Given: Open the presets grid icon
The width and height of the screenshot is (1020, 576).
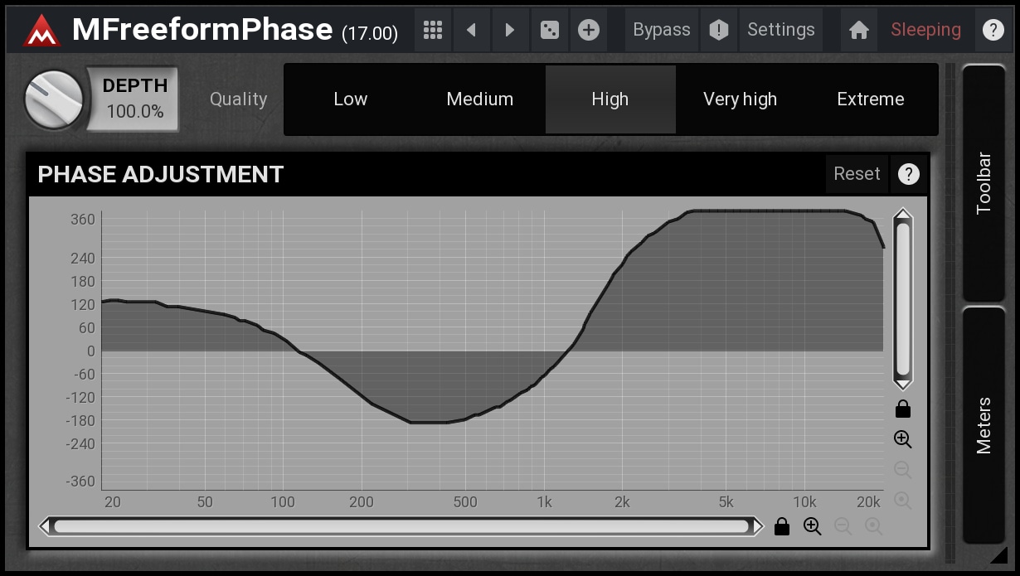Looking at the screenshot, I should pyautogui.click(x=432, y=30).
